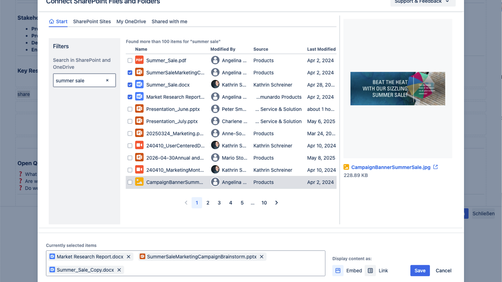Click the PowerPoint icon of 2026-04-30Annual file
Image resolution: width=502 pixels, height=282 pixels.
(139, 158)
